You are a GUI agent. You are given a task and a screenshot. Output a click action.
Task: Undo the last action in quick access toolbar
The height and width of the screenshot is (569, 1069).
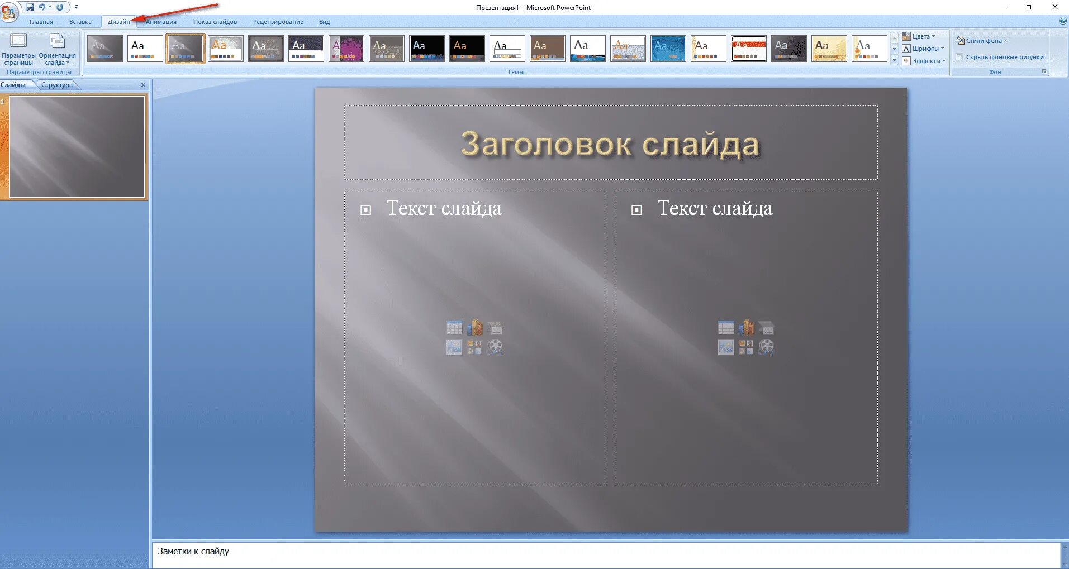pos(41,7)
